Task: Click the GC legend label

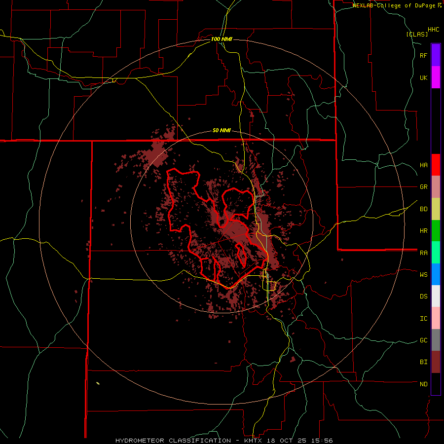Action: tap(423, 340)
